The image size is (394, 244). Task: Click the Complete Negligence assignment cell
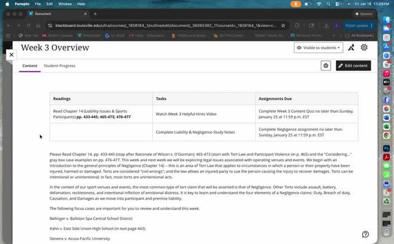click(307, 132)
